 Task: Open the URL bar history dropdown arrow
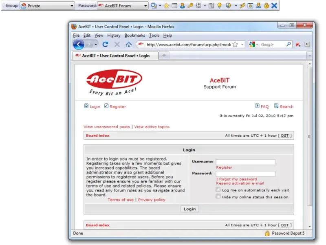pyautogui.click(x=242, y=45)
